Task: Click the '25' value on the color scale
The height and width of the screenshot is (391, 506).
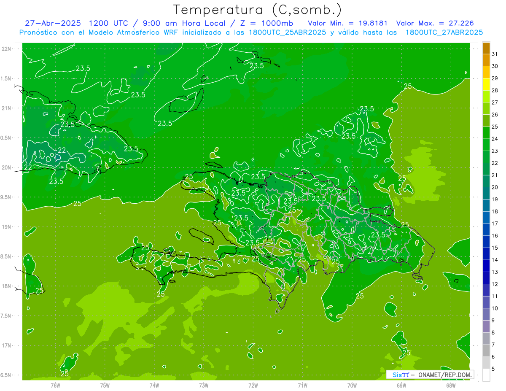Action: click(x=495, y=127)
